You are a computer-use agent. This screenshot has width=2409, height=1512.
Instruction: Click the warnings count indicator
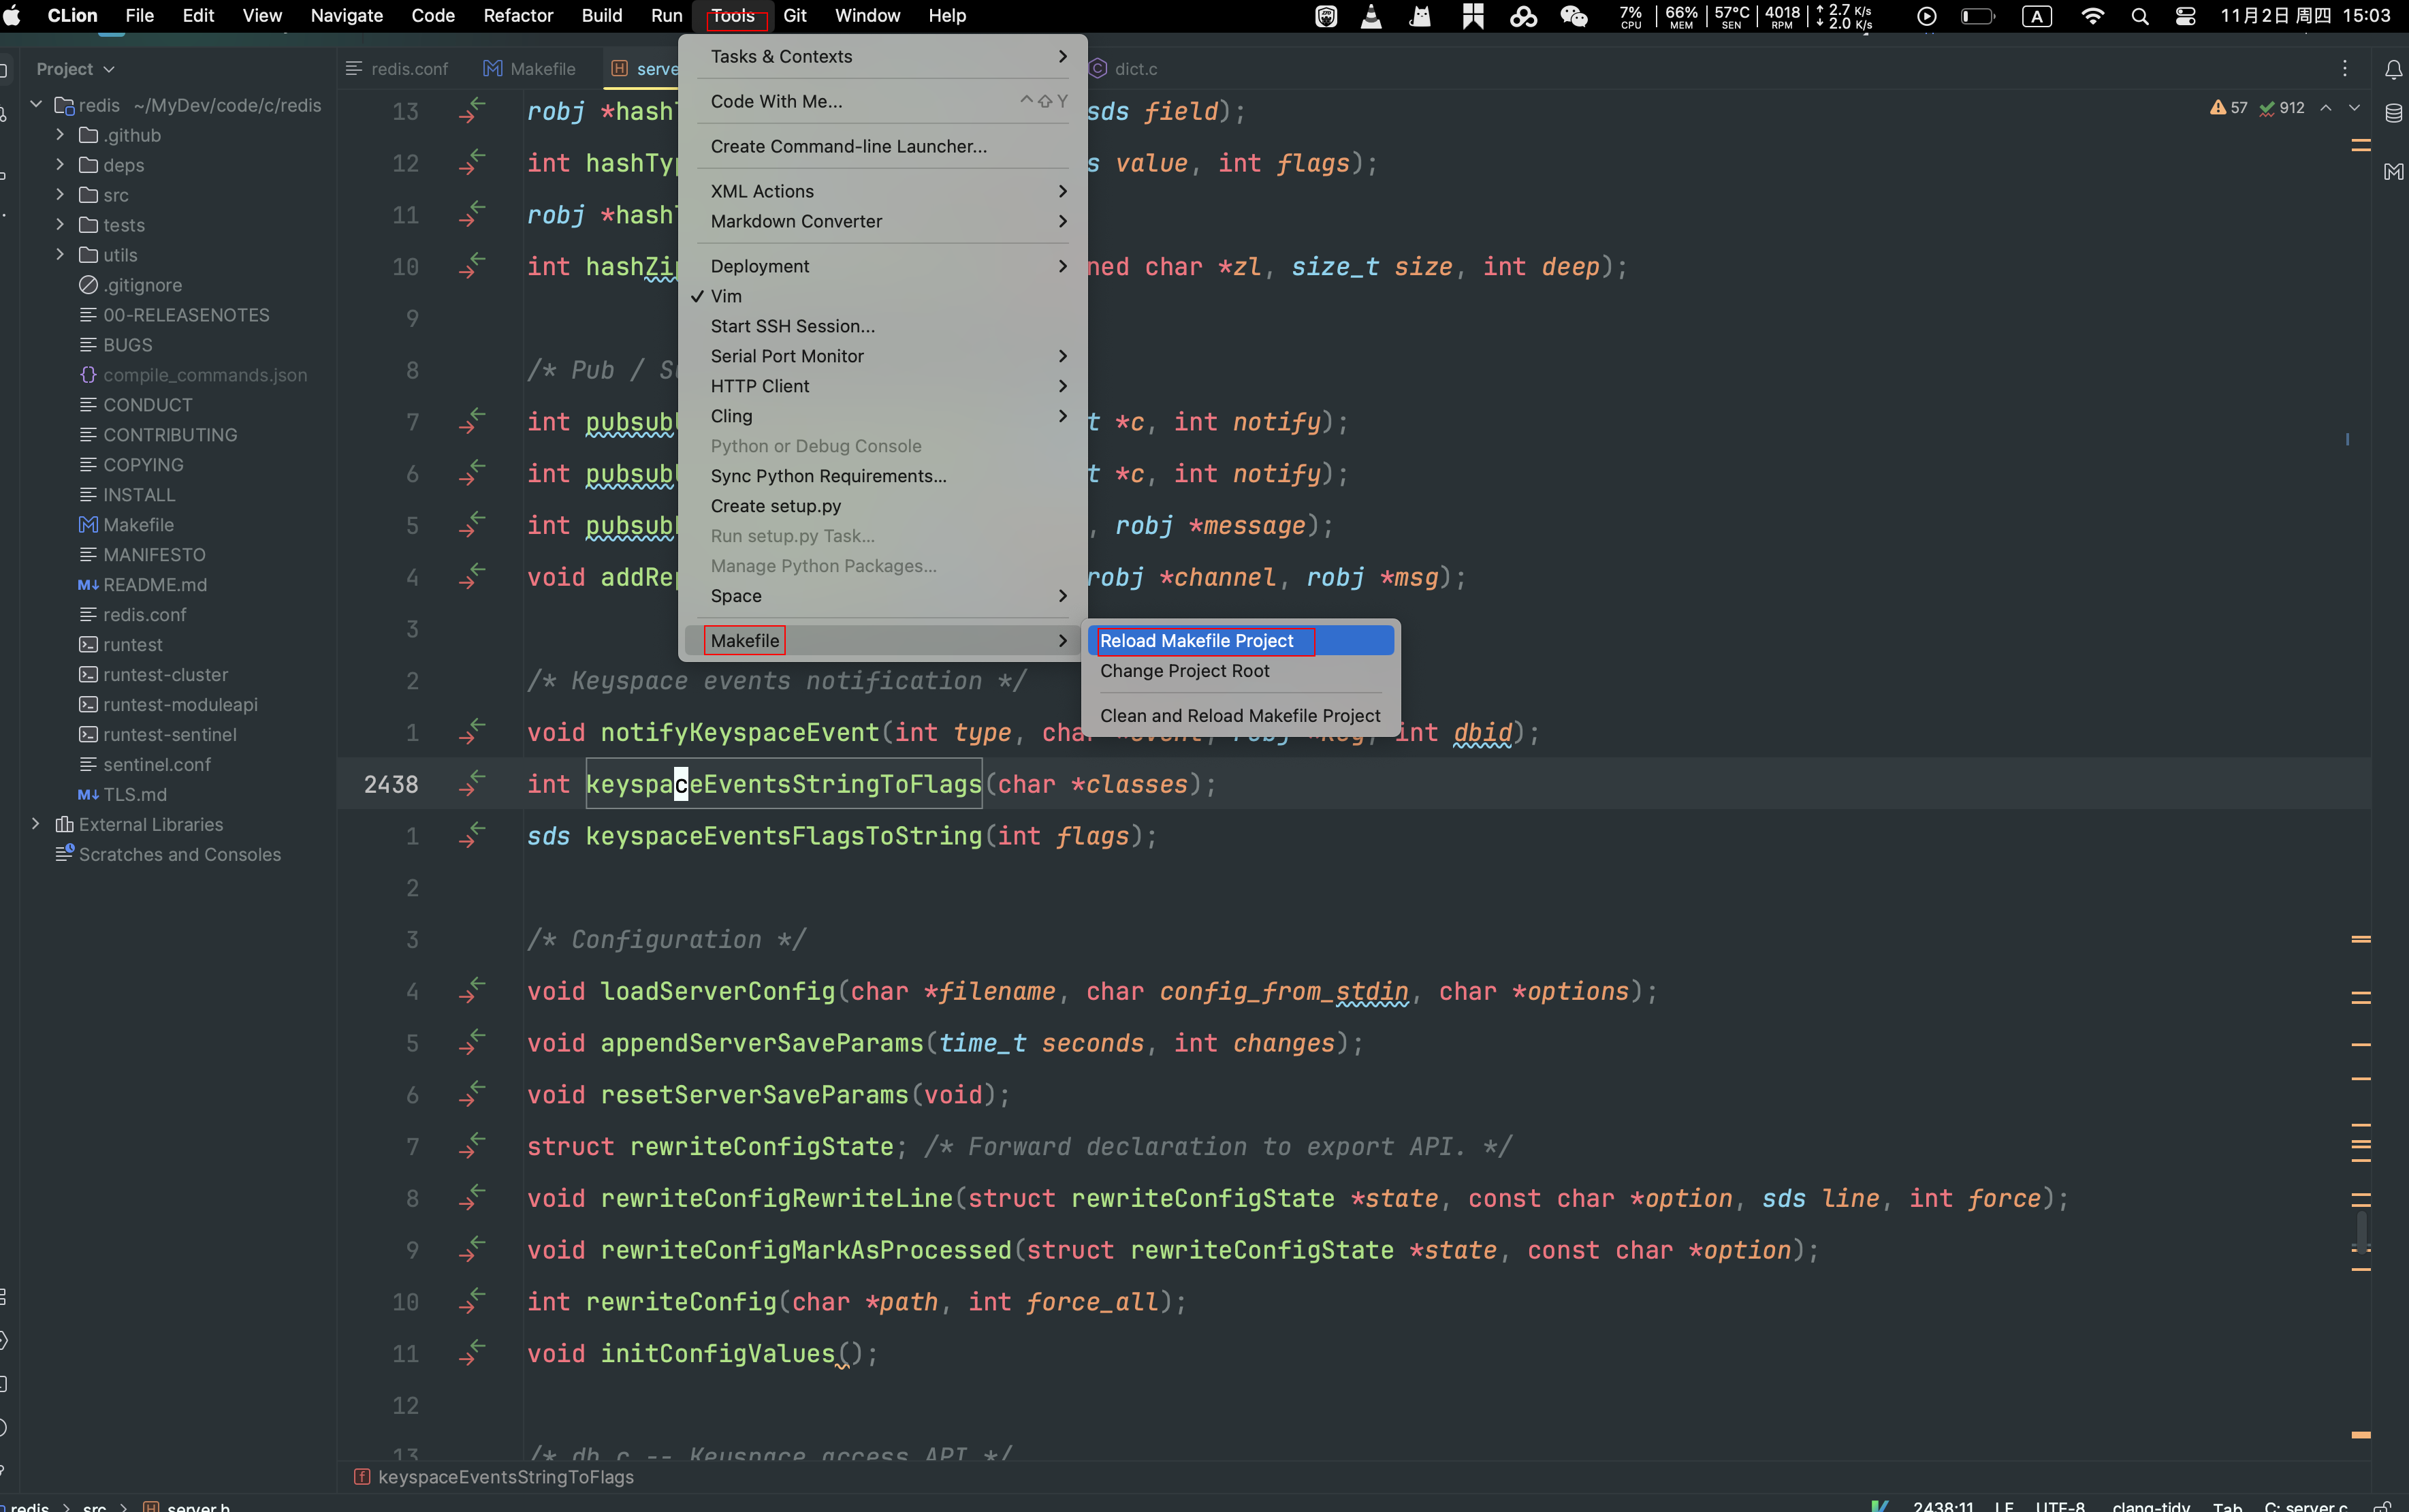point(2229,108)
